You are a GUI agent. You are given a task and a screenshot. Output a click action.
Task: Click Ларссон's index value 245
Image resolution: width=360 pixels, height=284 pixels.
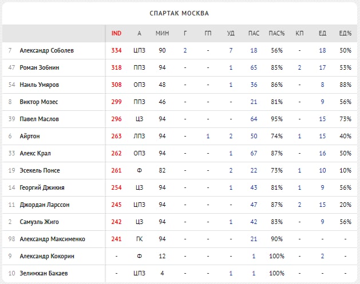pyautogui.click(x=116, y=205)
